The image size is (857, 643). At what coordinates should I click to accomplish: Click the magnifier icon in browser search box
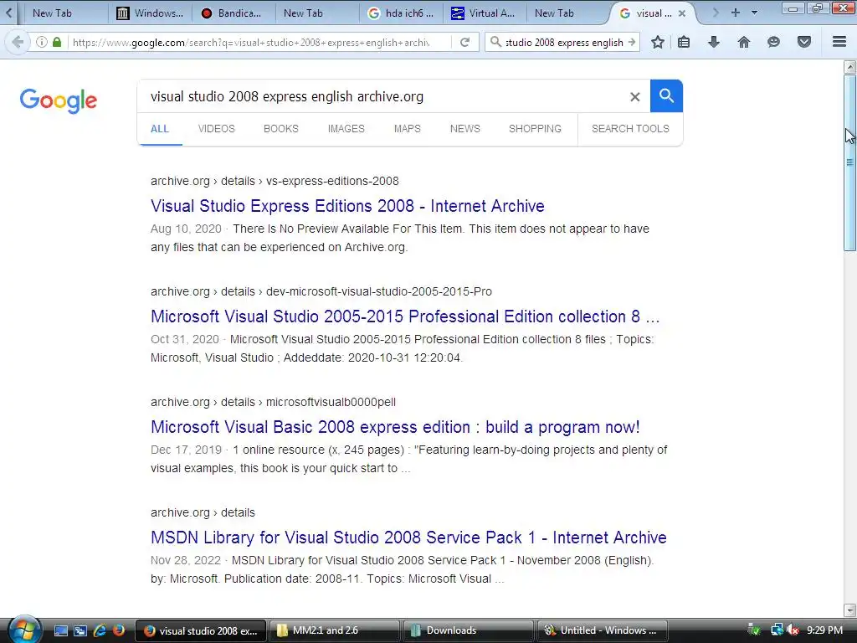495,42
